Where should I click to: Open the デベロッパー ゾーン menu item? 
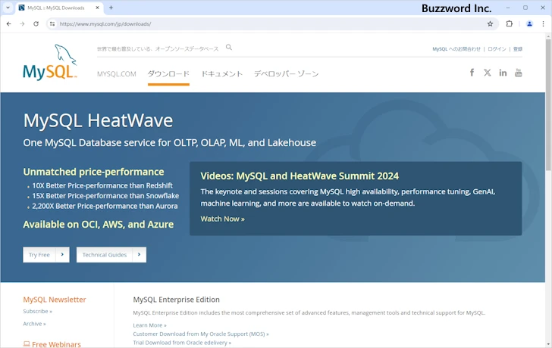click(x=286, y=74)
